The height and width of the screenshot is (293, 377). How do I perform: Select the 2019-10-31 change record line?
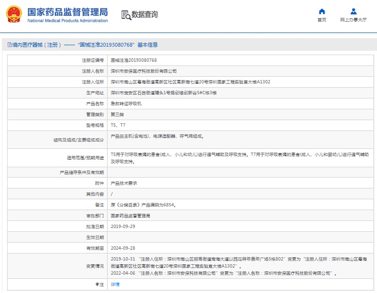(x=239, y=262)
